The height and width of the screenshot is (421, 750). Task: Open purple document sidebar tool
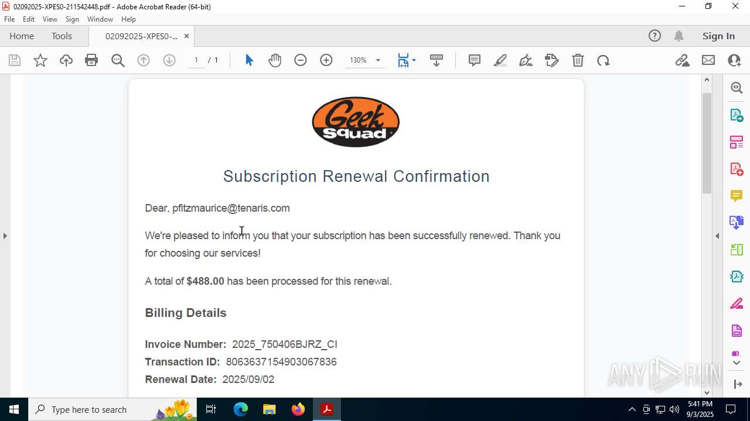737,330
